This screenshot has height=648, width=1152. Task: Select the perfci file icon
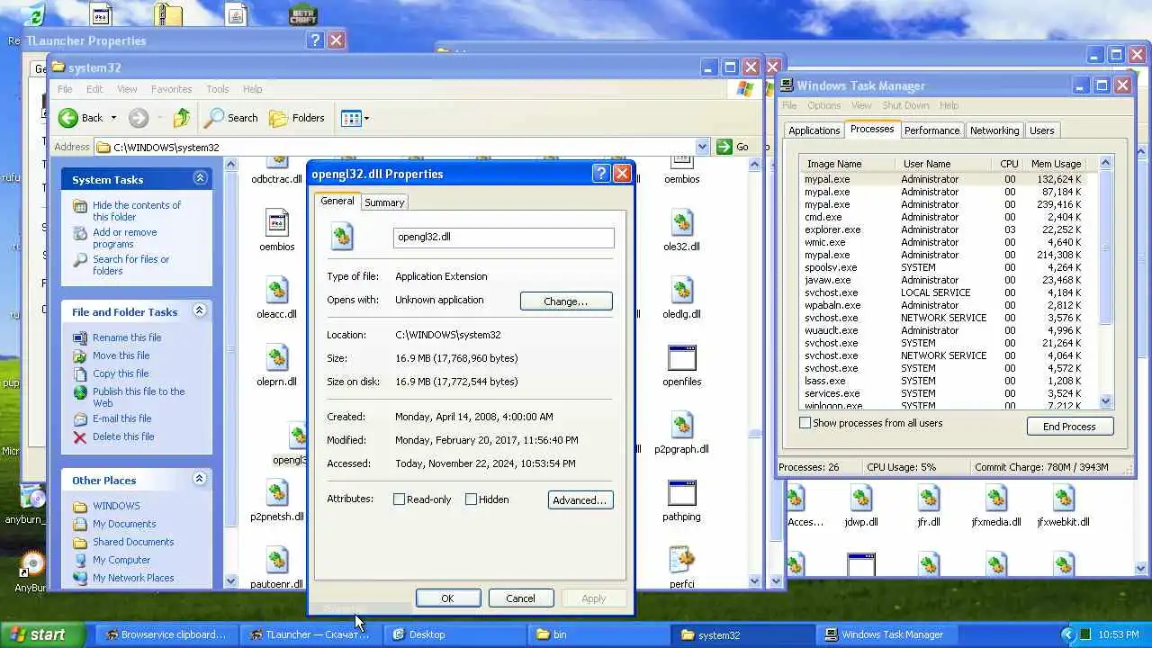(x=682, y=560)
